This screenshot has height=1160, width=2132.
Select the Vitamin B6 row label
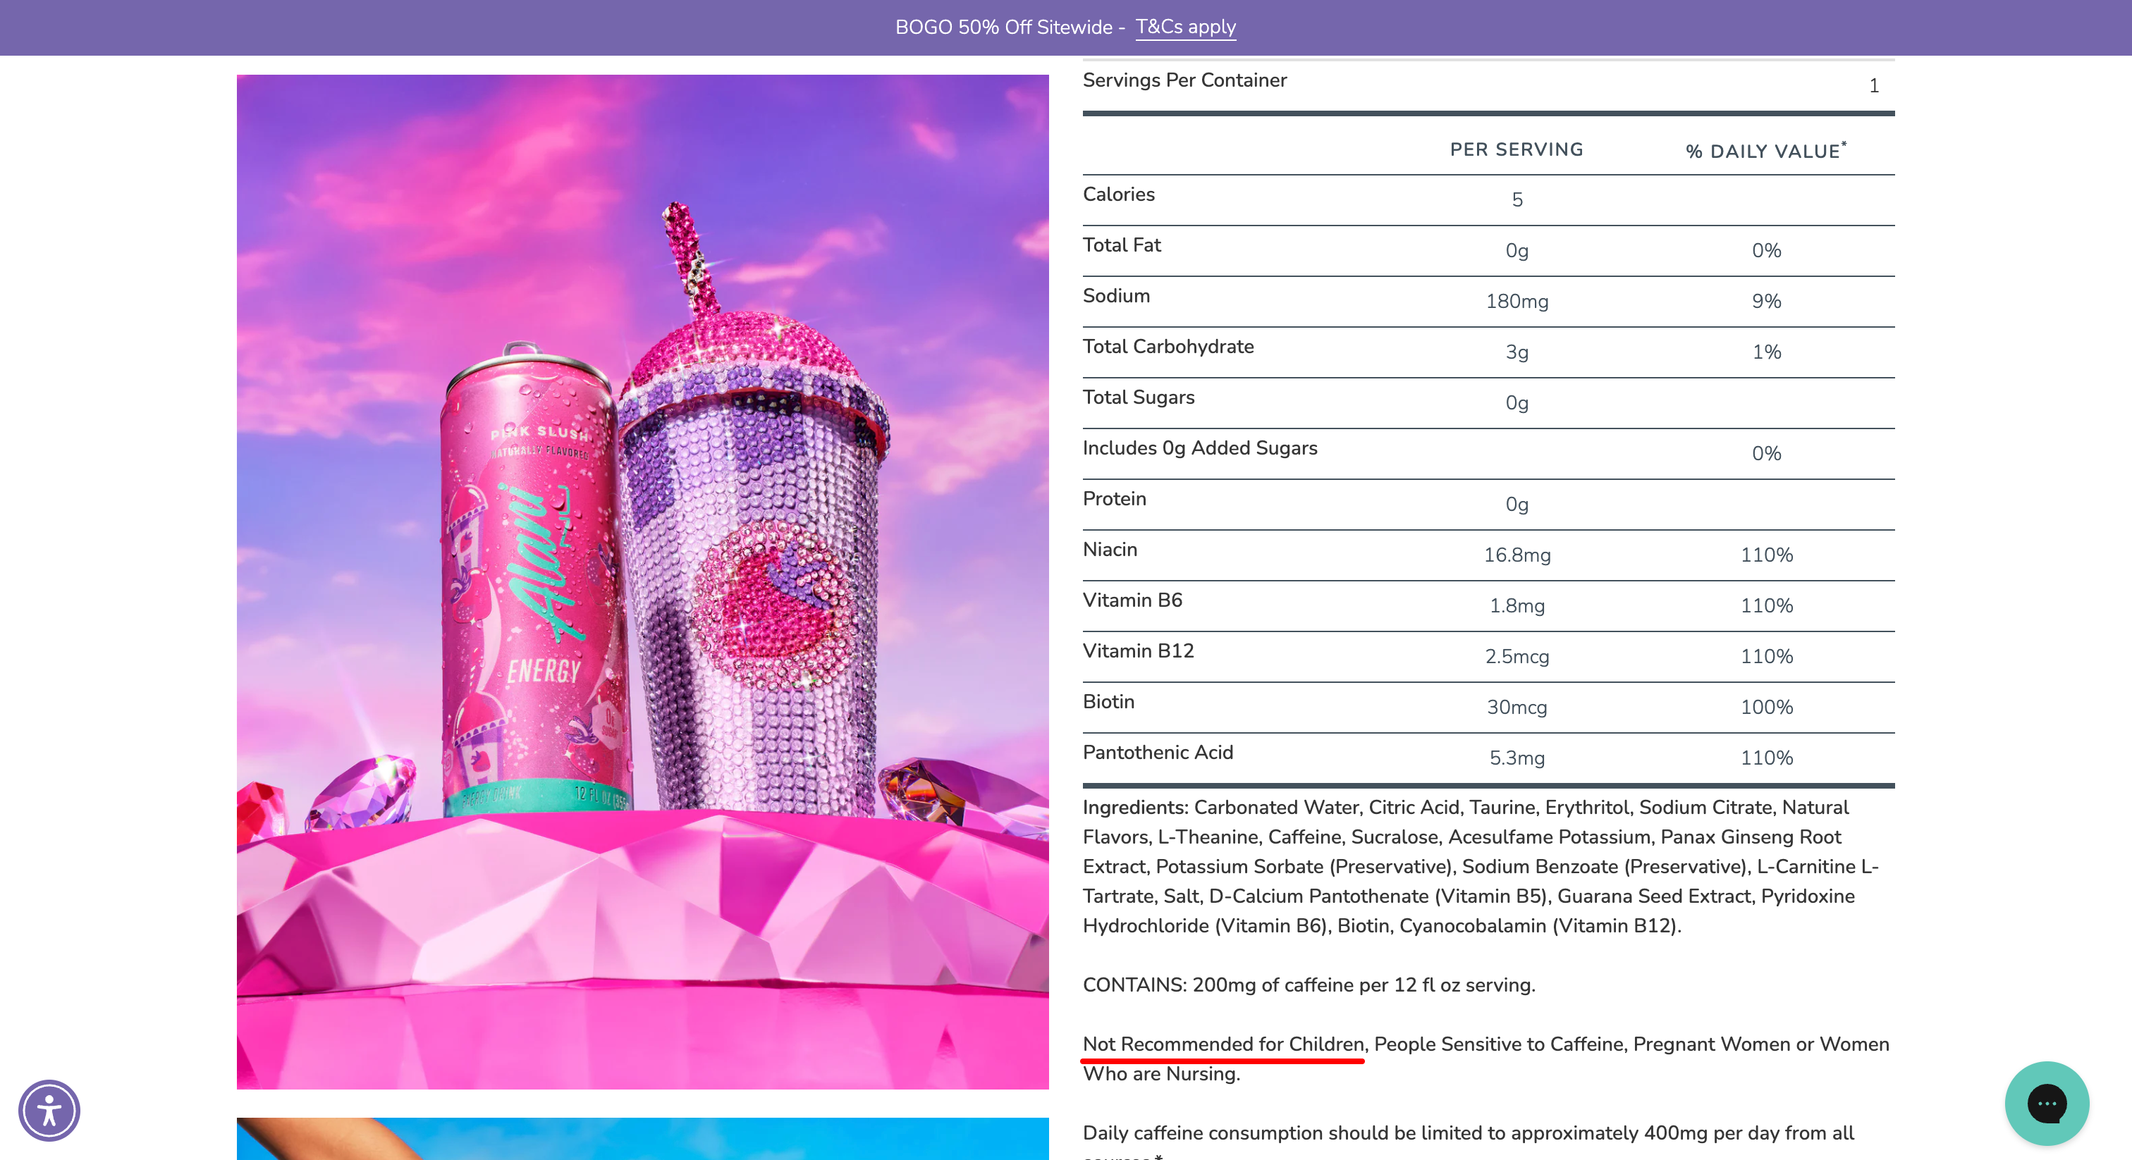pyautogui.click(x=1132, y=600)
